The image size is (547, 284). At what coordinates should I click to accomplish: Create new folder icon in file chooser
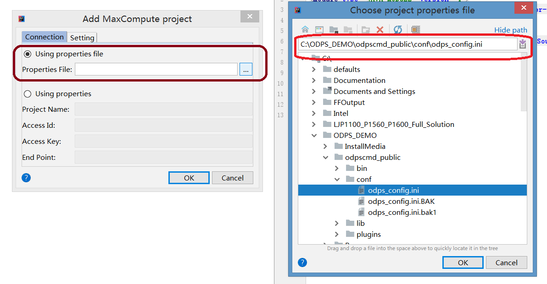366,30
